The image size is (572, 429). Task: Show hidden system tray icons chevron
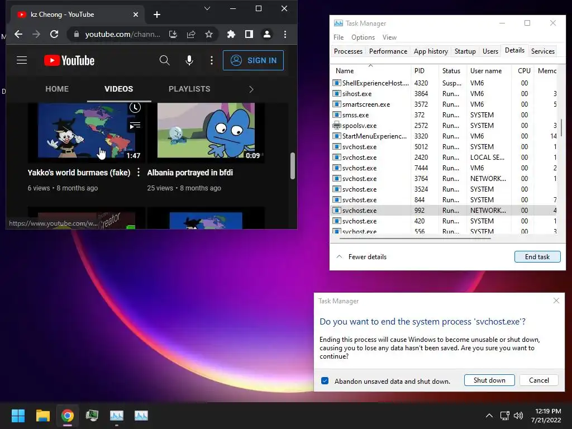tap(489, 416)
